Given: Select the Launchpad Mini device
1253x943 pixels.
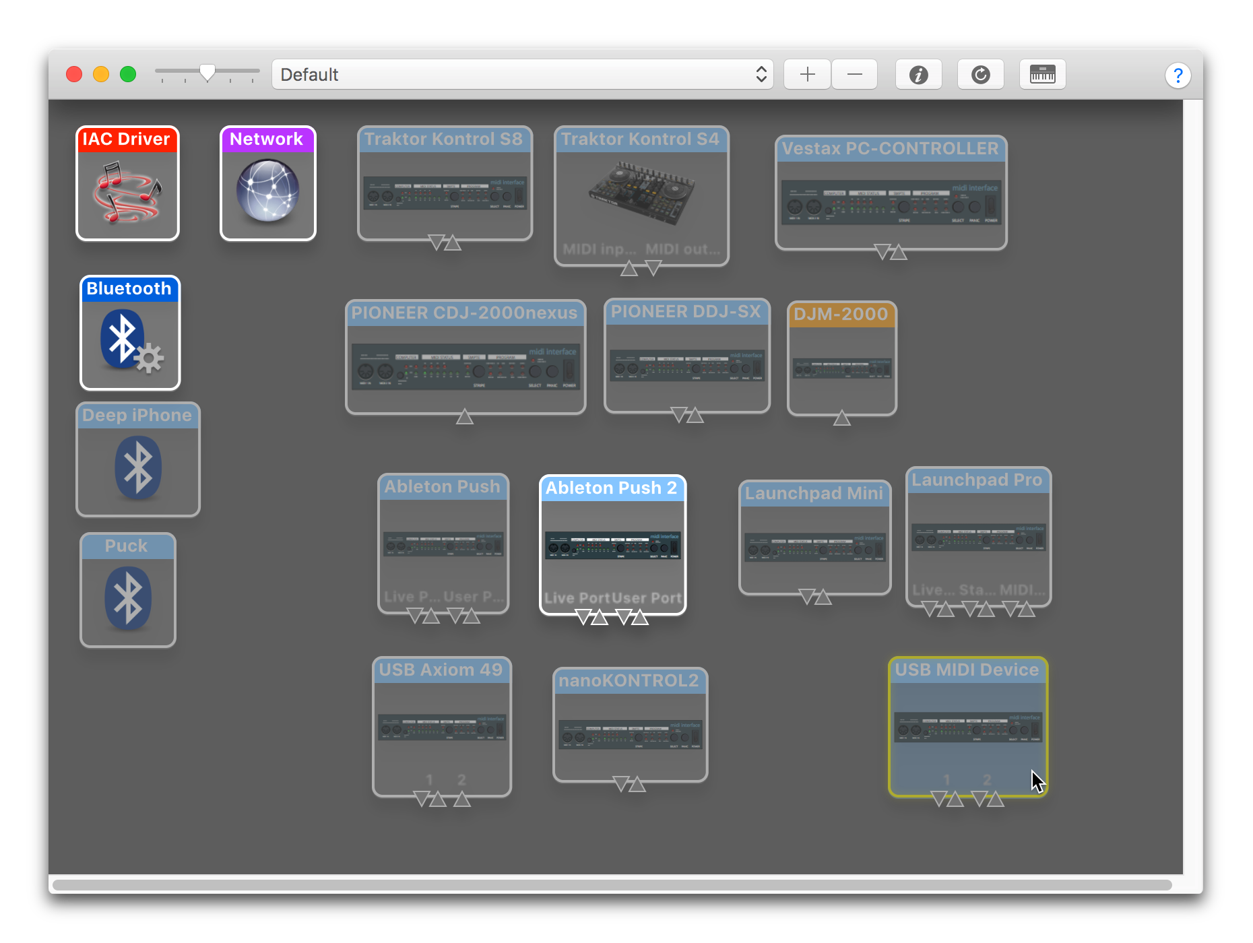Looking at the screenshot, I should click(x=815, y=538).
